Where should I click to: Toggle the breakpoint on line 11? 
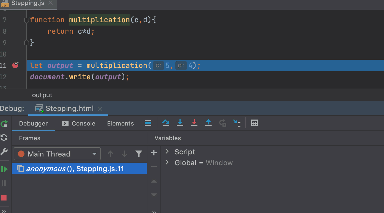(16, 65)
